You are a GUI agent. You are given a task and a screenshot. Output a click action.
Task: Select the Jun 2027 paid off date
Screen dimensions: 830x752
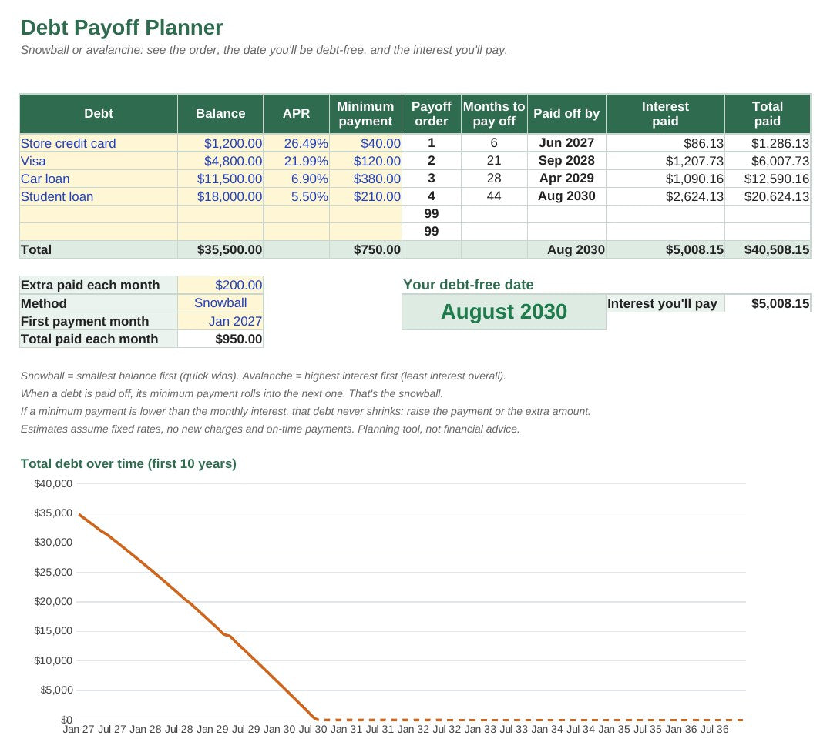(x=566, y=143)
